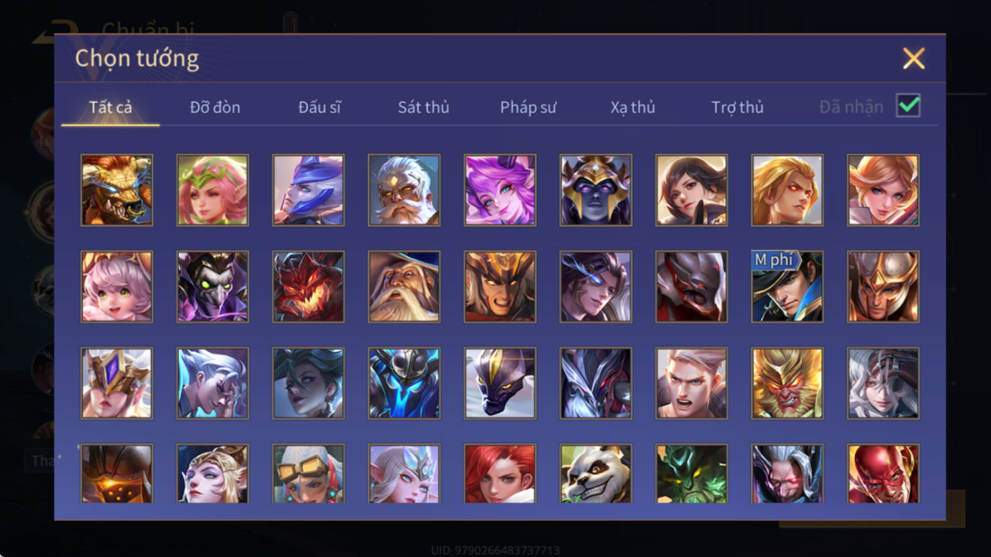The height and width of the screenshot is (557, 991).
Task: Choose the panda hero portrait
Action: click(596, 474)
